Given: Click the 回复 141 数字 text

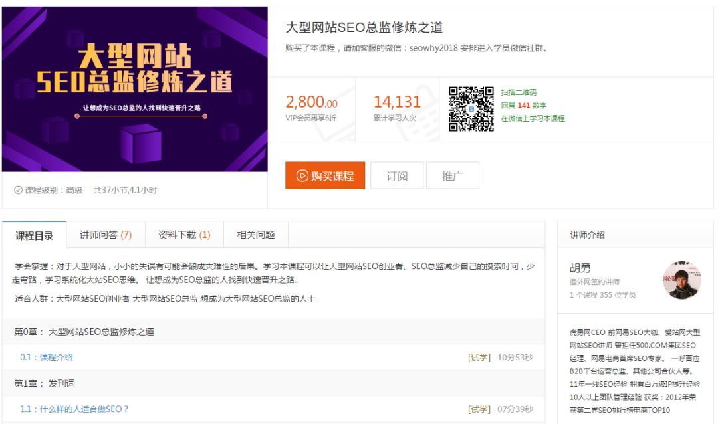Looking at the screenshot, I should pyautogui.click(x=523, y=105).
